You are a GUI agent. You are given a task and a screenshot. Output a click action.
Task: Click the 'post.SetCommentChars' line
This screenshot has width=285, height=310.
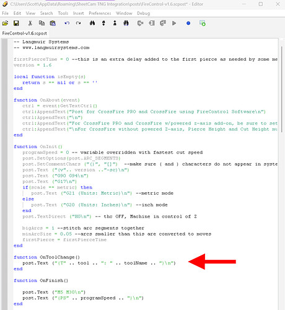[x=150, y=164]
